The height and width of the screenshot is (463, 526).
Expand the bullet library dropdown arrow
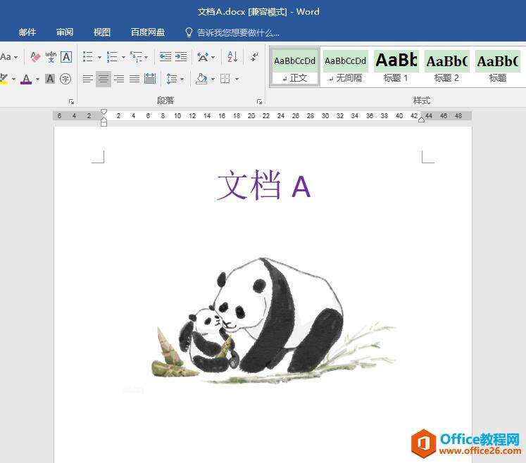click(99, 57)
